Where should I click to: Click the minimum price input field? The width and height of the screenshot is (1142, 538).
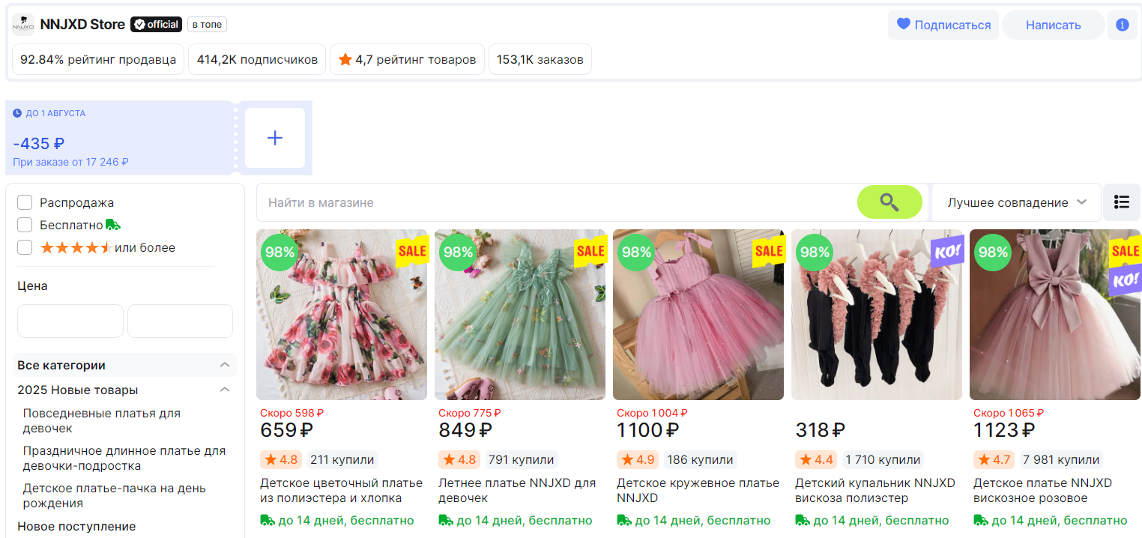pyautogui.click(x=70, y=321)
